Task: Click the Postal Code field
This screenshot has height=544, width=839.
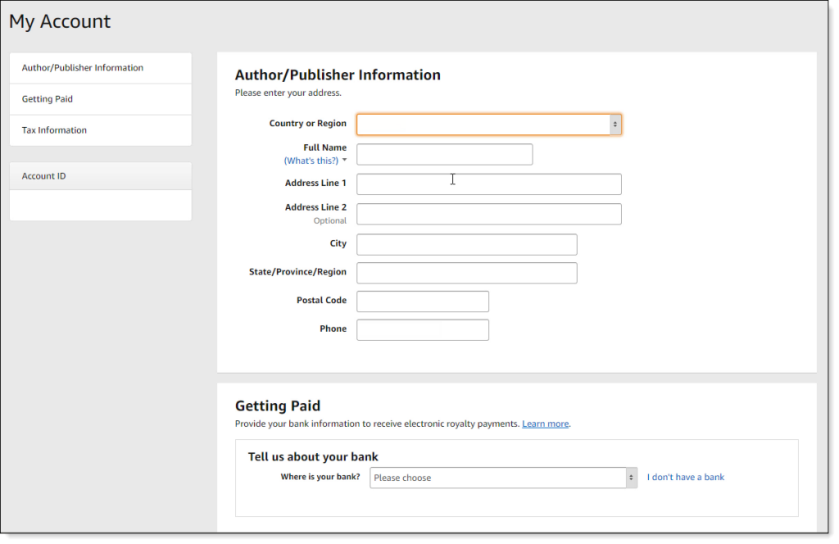Action: tap(423, 301)
